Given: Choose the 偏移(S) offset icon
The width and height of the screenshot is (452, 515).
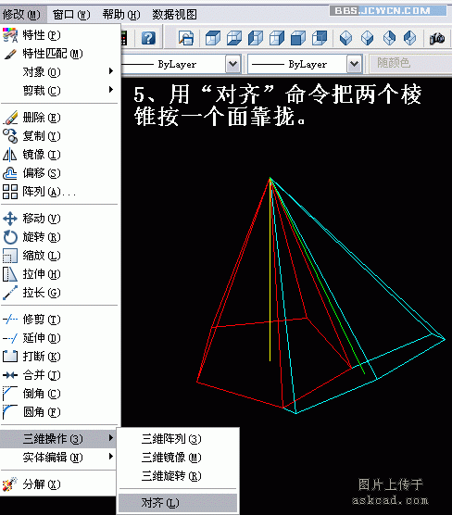Looking at the screenshot, I should point(10,173).
